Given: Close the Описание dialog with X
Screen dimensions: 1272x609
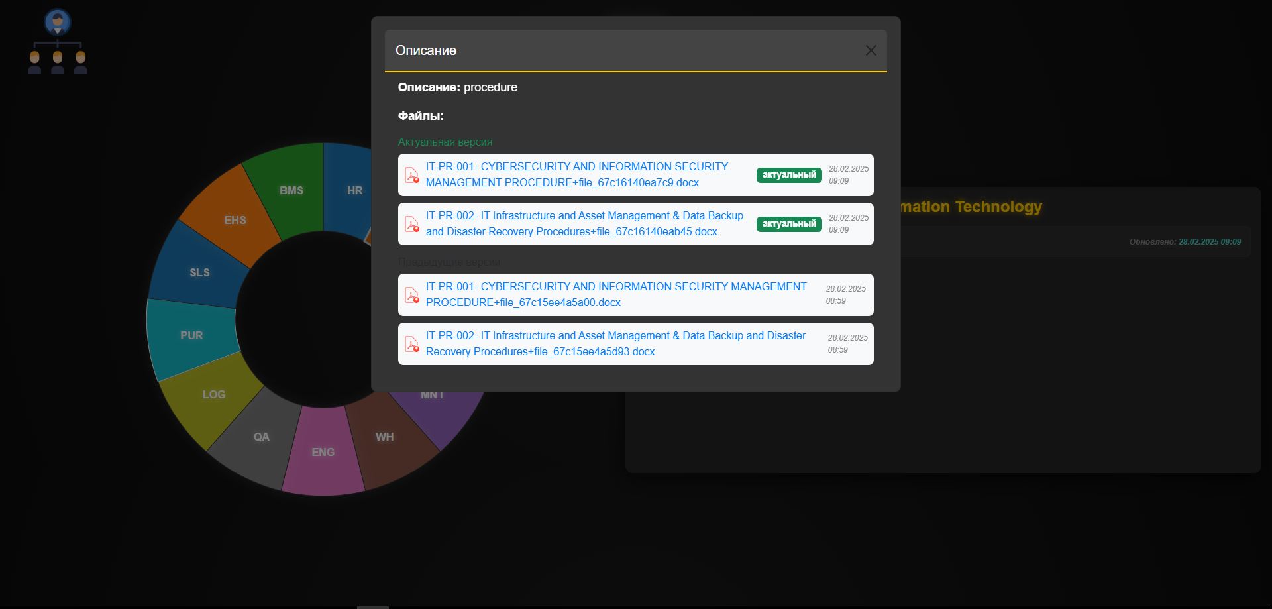Looking at the screenshot, I should click(x=871, y=50).
